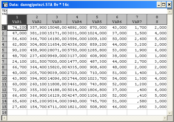Click cell with value 3031,000
Viewport: 174px width, 122px height.
click(x=77, y=33)
